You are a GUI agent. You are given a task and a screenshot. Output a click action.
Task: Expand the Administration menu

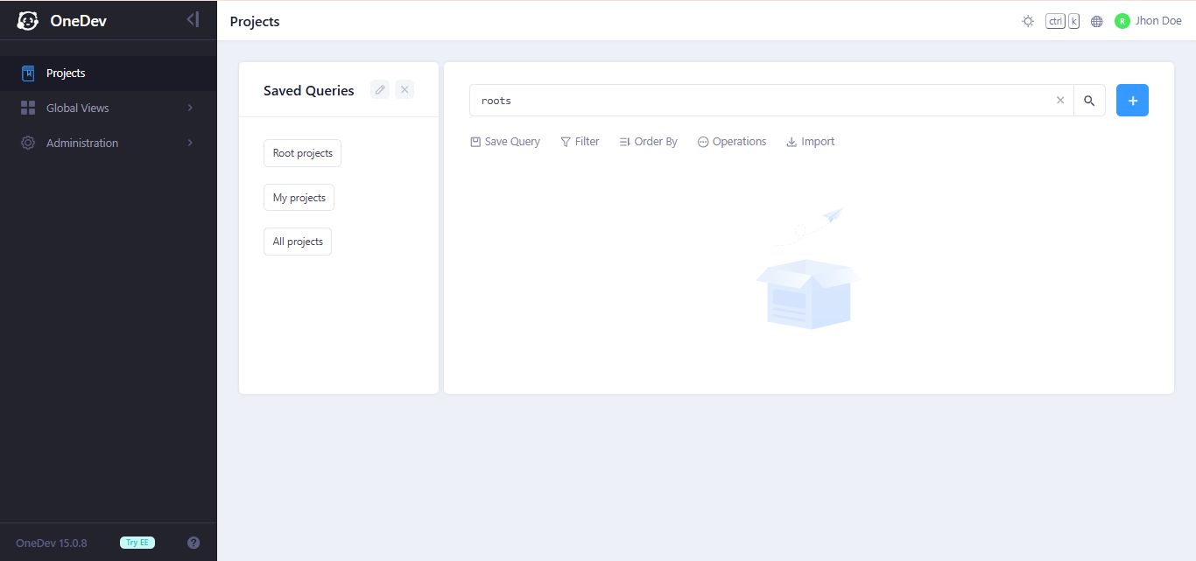pos(109,143)
